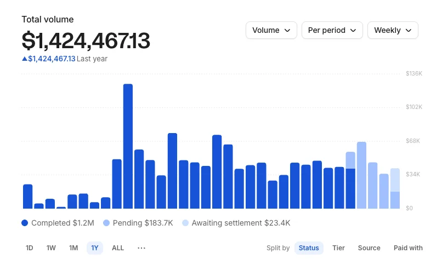Toggle the Completed $1.2M legend entry

58,223
